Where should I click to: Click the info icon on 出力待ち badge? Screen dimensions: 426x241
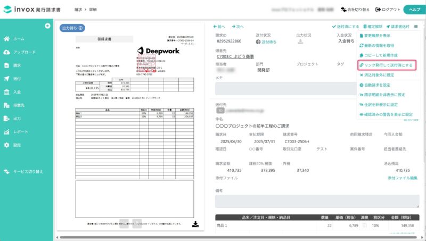pos(81,28)
